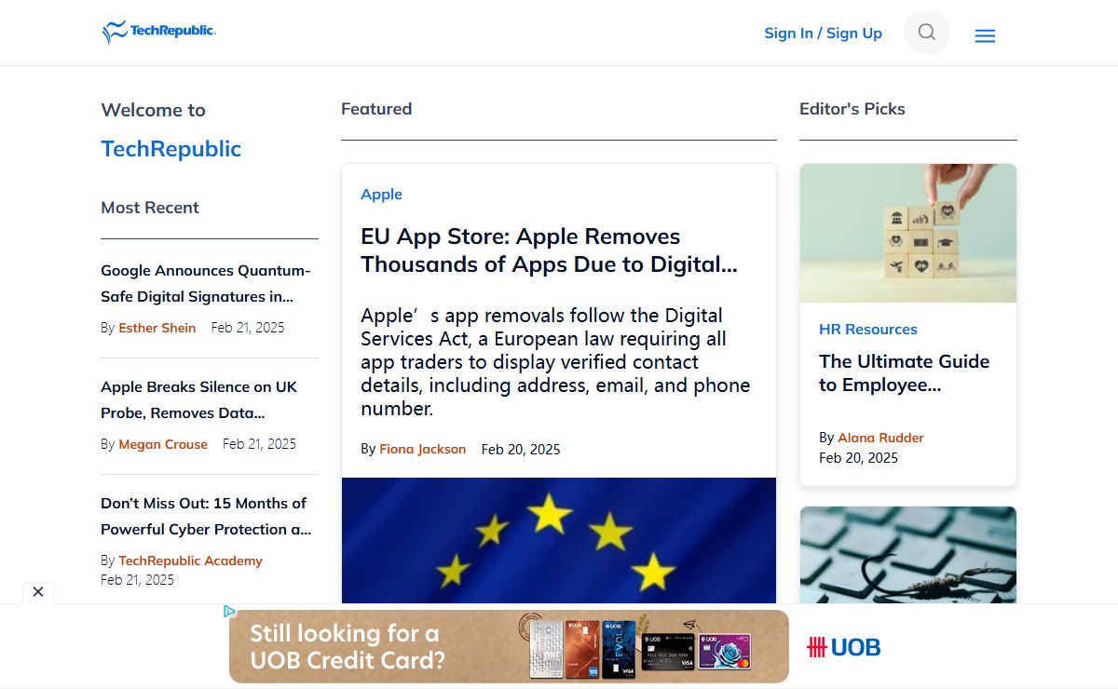Click the featured article summary paragraph
Viewport: 1118px width, 689px height.
tap(555, 362)
